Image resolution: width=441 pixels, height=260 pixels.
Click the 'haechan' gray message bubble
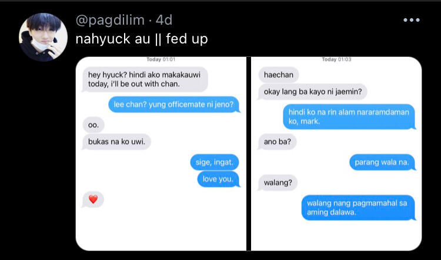[x=278, y=75]
